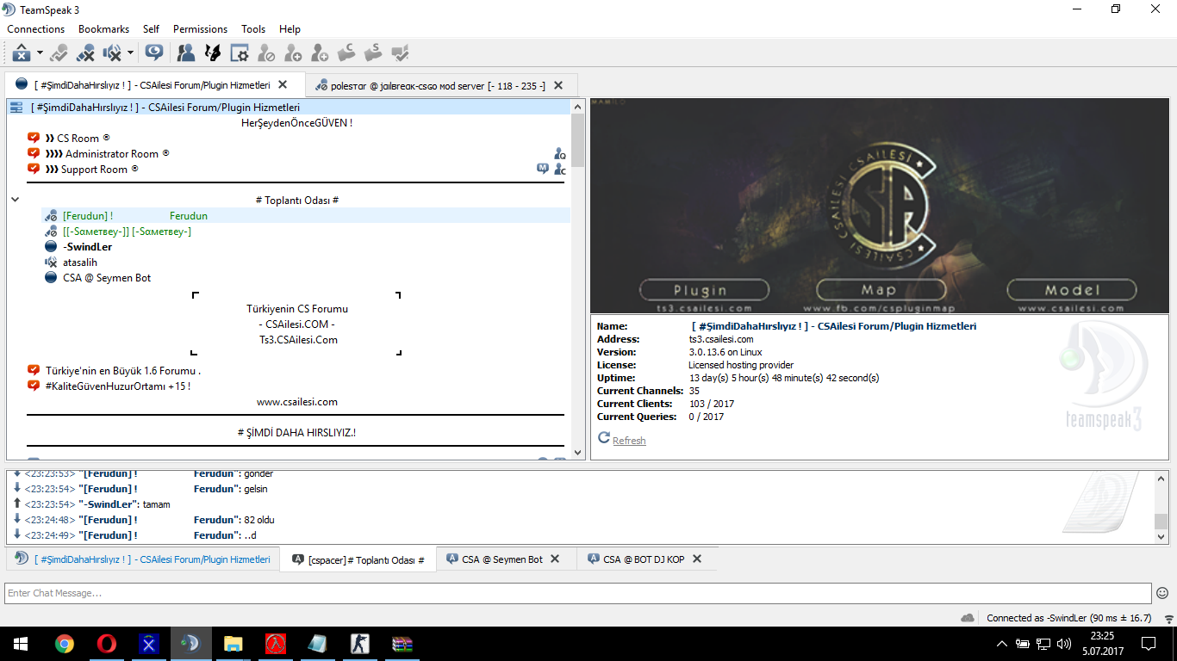Toggle the mute speakers toolbar icon

113,53
